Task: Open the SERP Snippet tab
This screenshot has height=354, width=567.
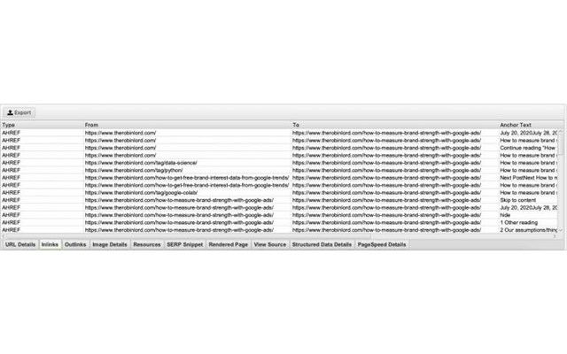Action: (185, 244)
